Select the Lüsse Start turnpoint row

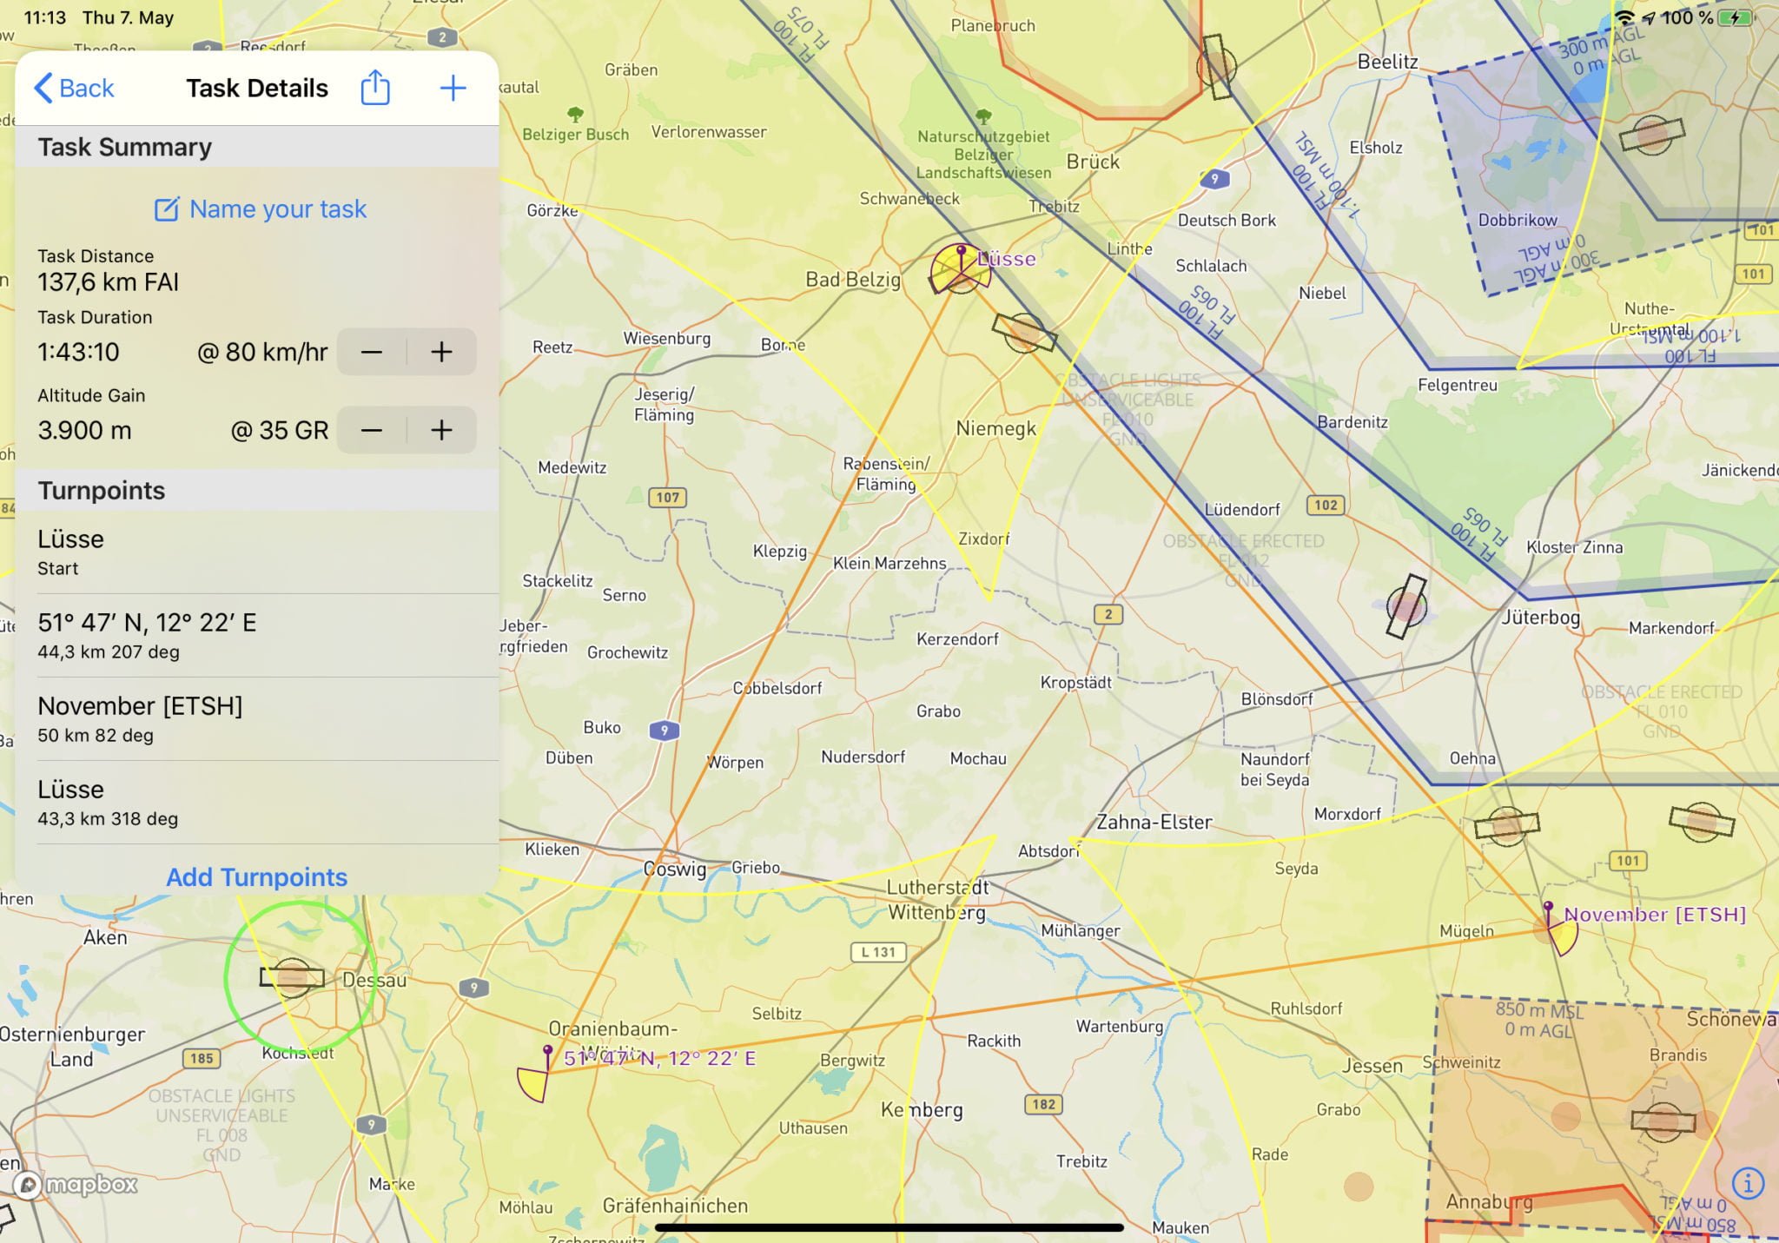tap(257, 552)
